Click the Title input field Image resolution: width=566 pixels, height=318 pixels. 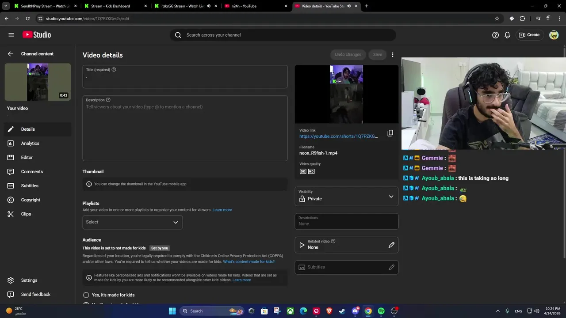tap(185, 77)
